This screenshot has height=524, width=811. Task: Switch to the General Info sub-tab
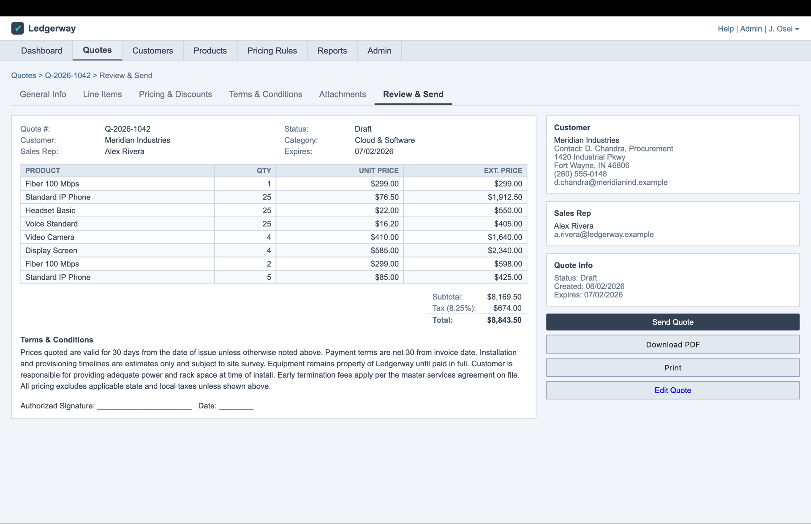tap(43, 94)
